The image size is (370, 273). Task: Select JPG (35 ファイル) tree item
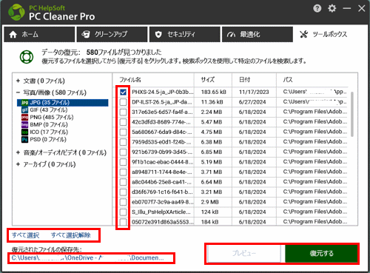pyautogui.click(x=50, y=103)
